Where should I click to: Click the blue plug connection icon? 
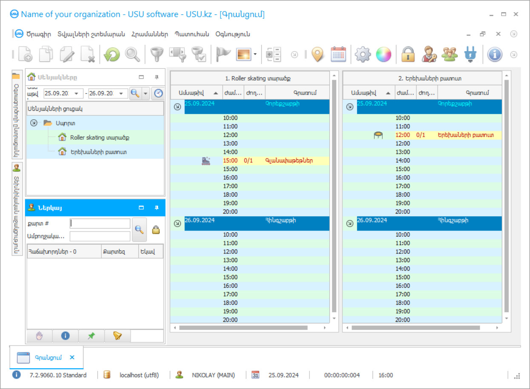coord(470,55)
